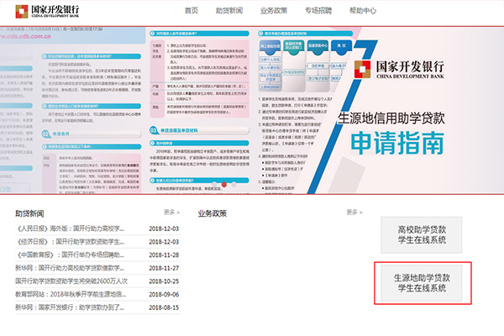Open news 新华网：国开行助力高校助学贷款借款学...

tap(70, 268)
